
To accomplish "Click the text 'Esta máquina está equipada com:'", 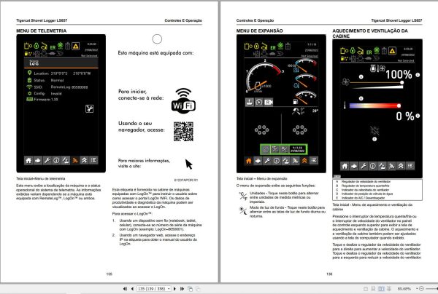I will 155,52.
